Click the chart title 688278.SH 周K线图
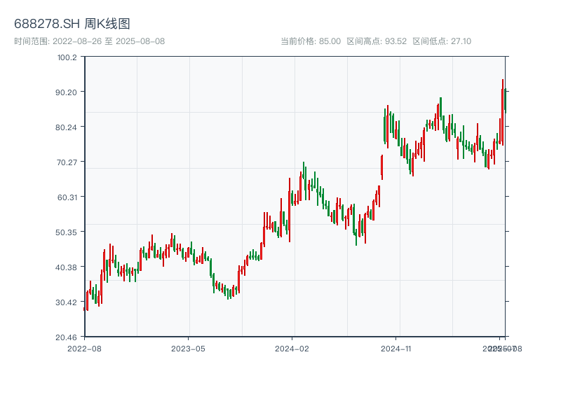561x420 pixels. 72,24
